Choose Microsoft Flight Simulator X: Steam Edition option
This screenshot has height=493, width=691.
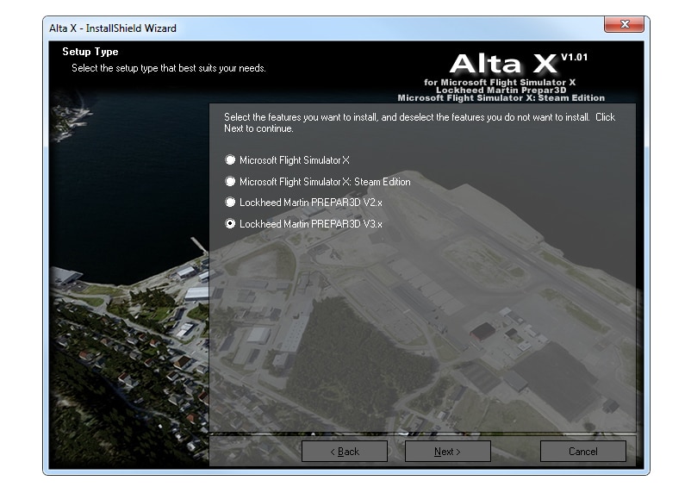click(230, 182)
